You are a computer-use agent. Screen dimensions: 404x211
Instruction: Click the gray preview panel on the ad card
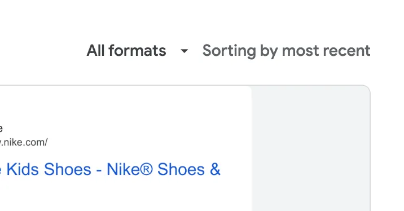(311, 148)
